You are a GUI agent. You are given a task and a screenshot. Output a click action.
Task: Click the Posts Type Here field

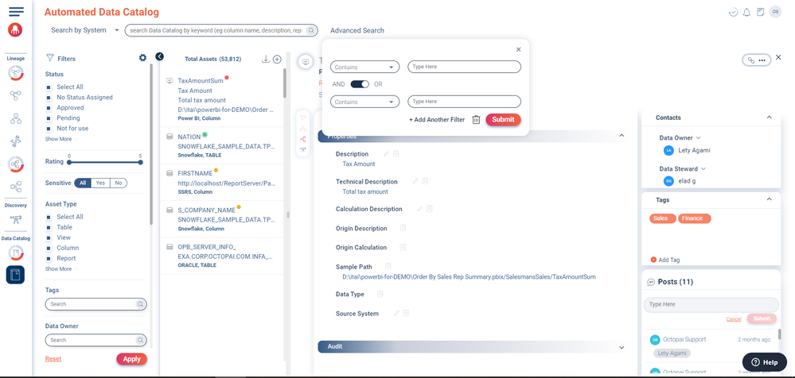tap(711, 305)
